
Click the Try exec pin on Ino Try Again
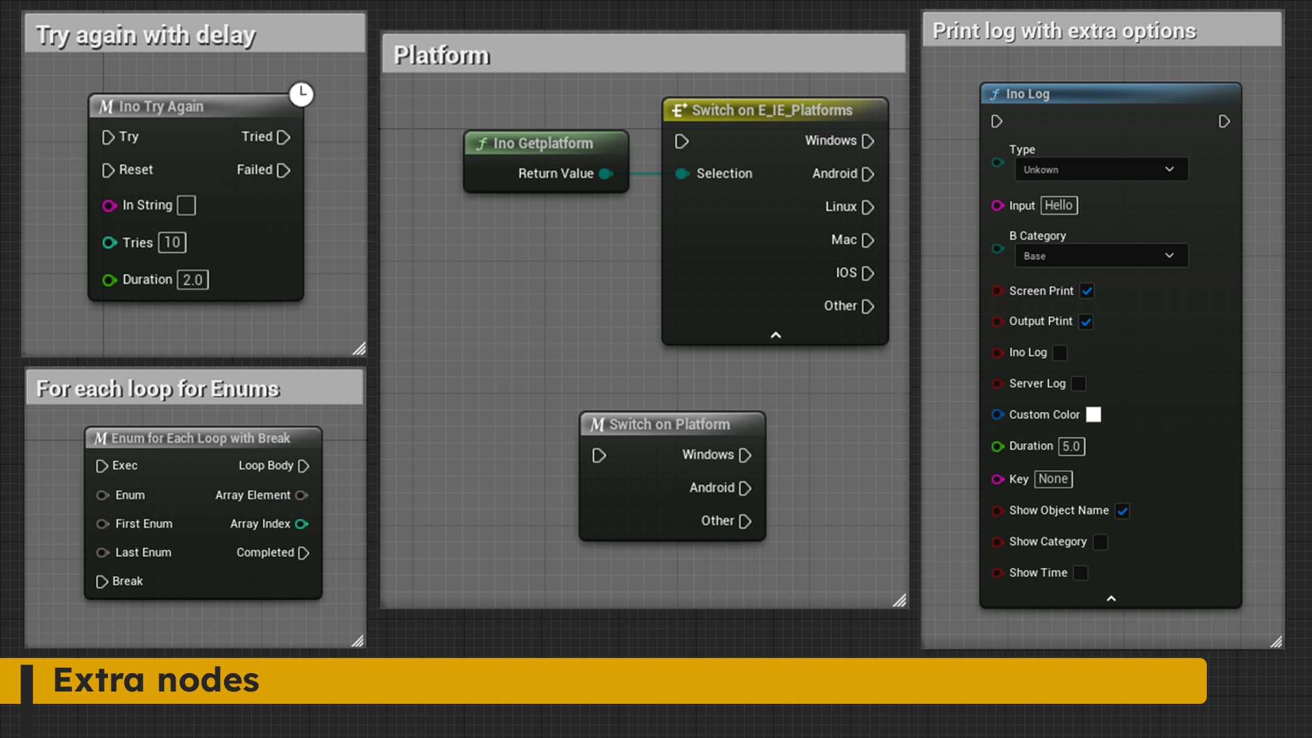(x=108, y=137)
